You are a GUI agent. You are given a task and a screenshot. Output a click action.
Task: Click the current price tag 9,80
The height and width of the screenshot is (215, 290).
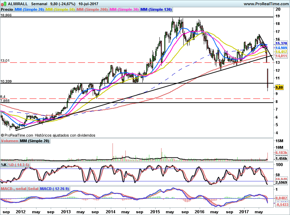279,87
